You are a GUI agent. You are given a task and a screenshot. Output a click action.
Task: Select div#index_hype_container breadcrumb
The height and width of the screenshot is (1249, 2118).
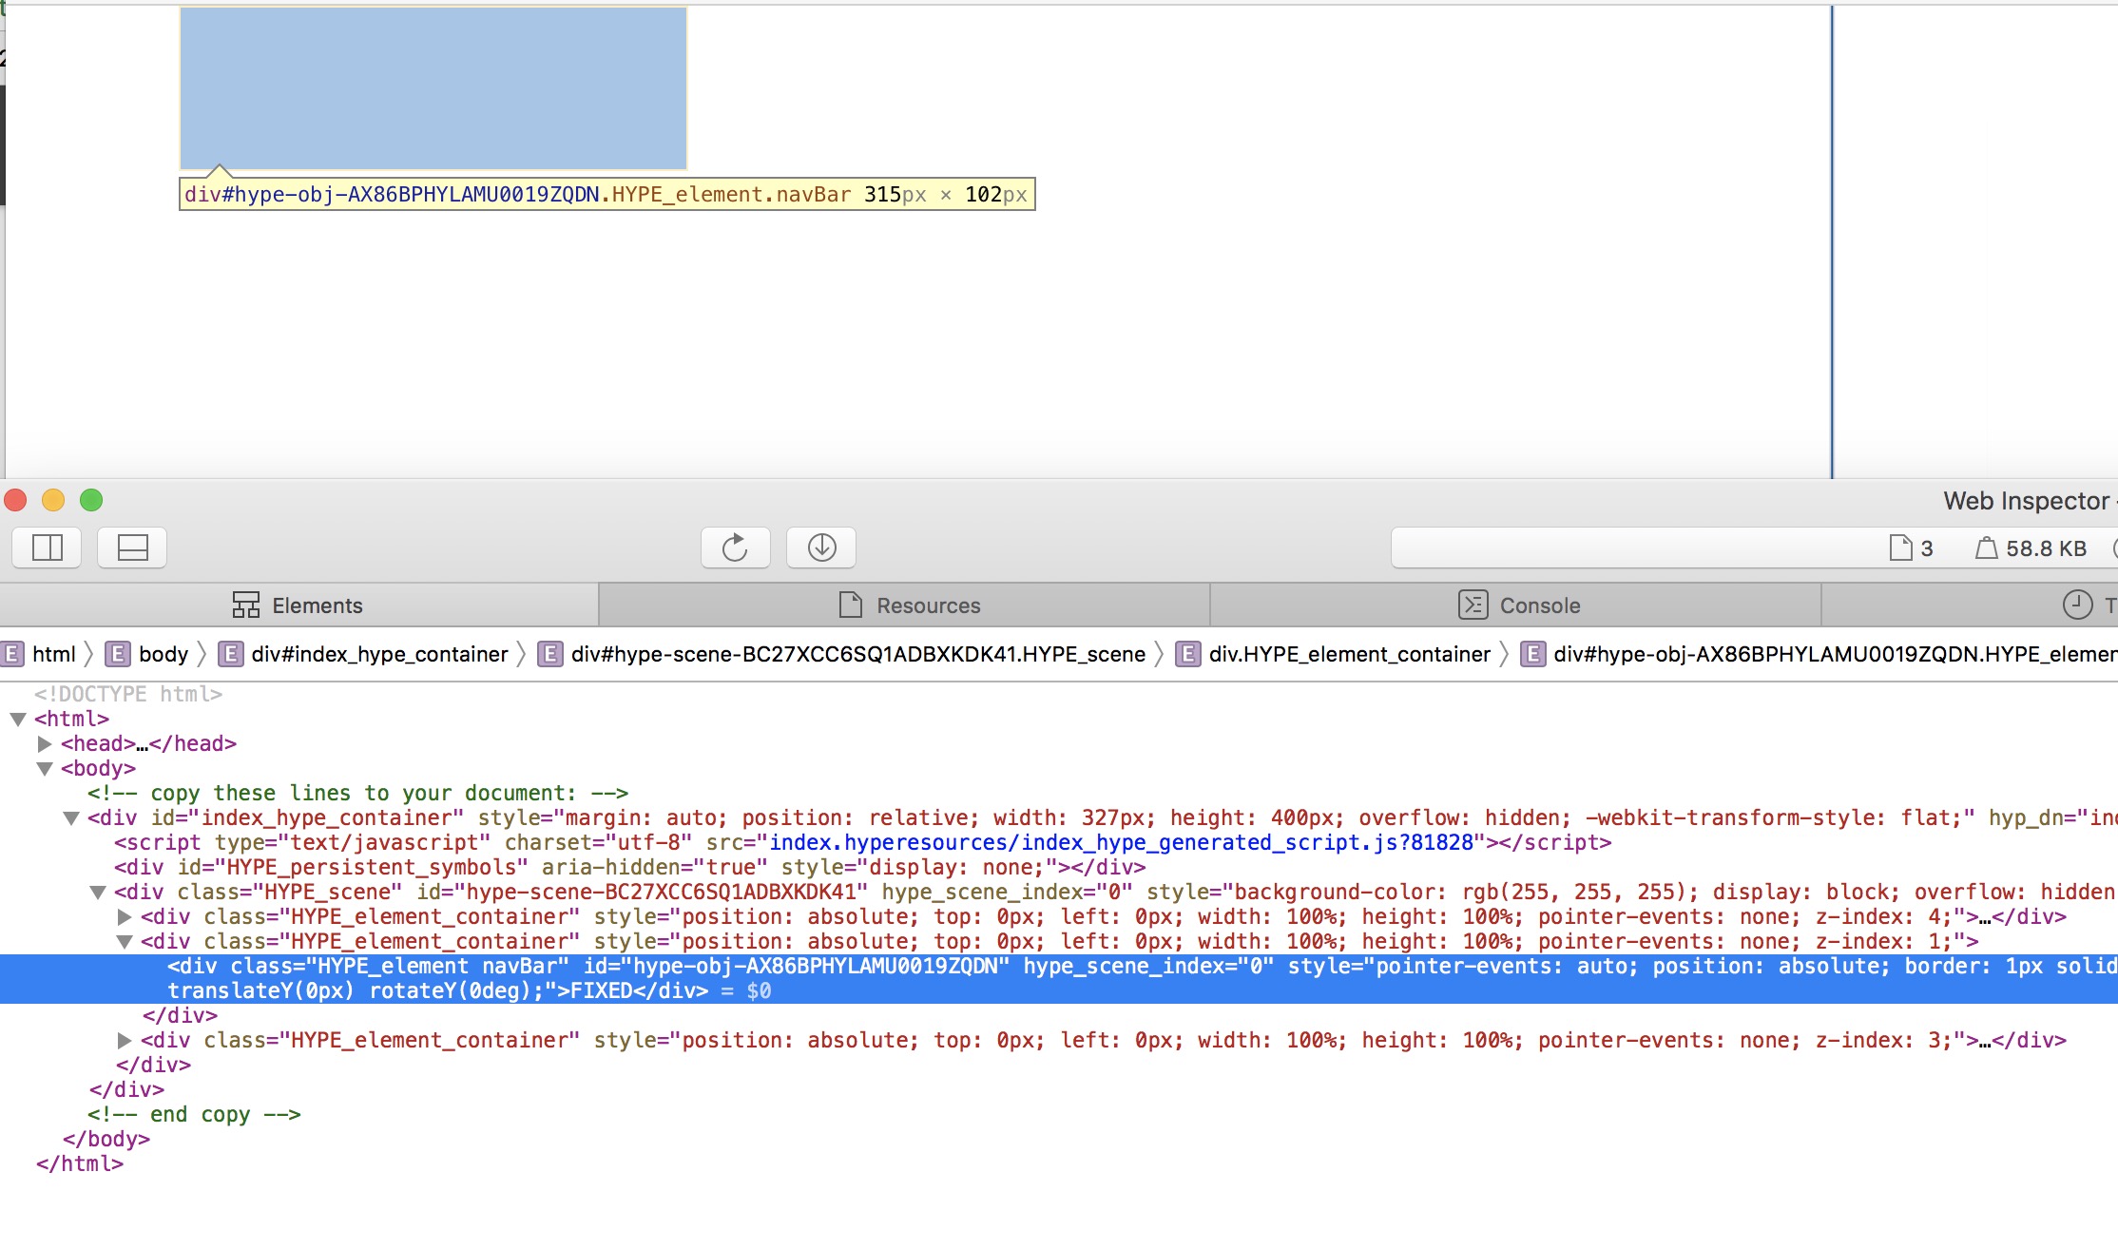379,654
